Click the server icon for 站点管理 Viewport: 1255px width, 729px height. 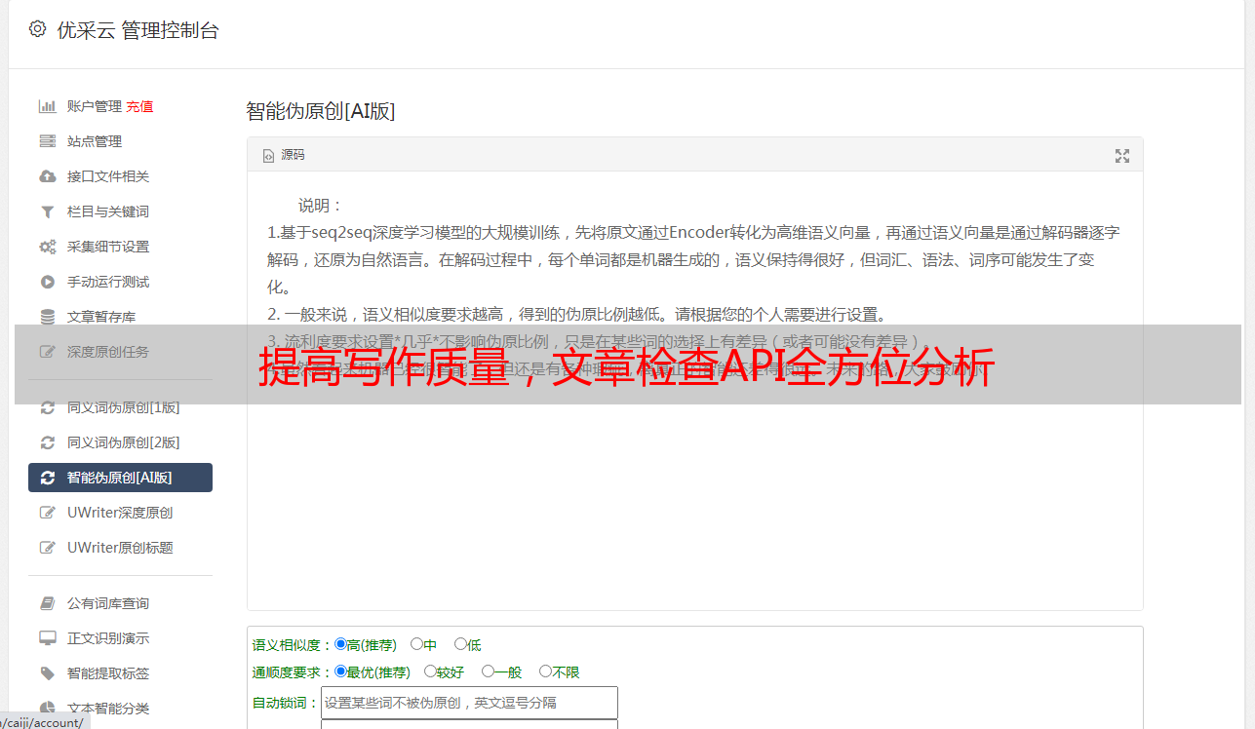tap(47, 141)
